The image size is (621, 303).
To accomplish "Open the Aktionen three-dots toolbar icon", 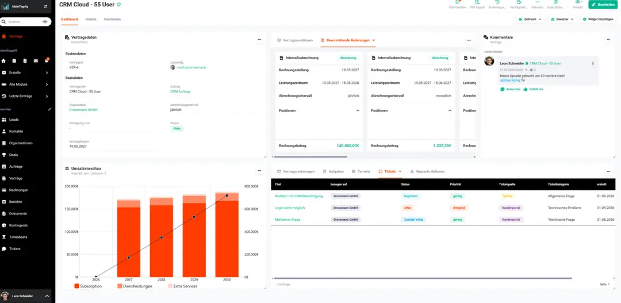I will pyautogui.click(x=536, y=2).
